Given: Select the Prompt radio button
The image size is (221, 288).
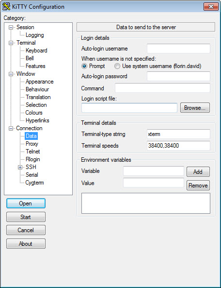Looking at the screenshot, I should pos(84,66).
